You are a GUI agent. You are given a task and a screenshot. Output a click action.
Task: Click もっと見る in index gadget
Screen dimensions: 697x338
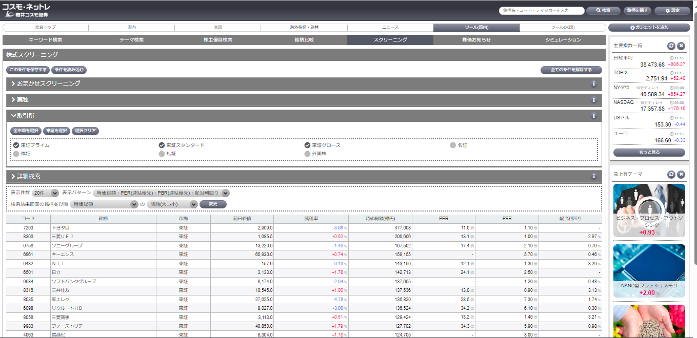(x=649, y=153)
